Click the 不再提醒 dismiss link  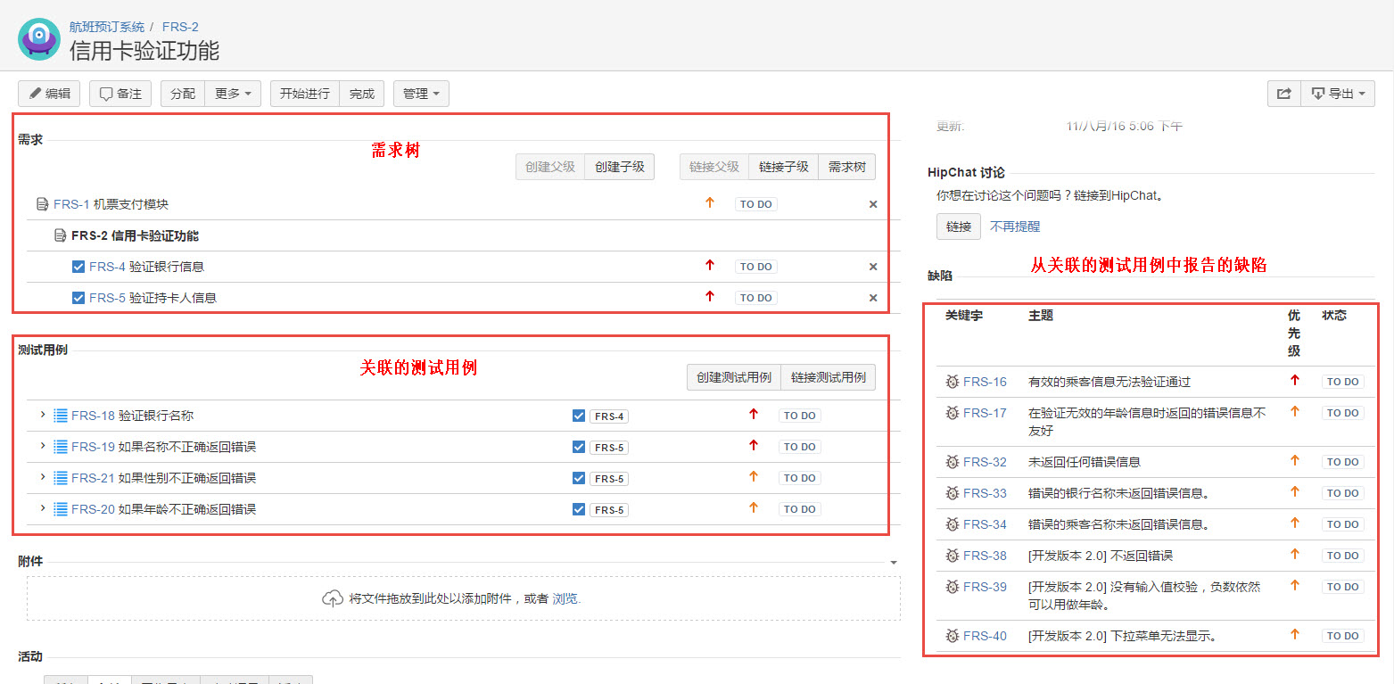(1015, 227)
